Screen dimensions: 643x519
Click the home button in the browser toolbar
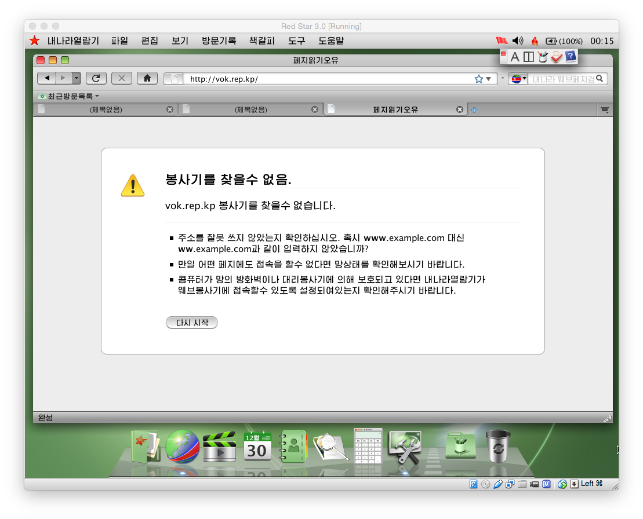[x=147, y=78]
